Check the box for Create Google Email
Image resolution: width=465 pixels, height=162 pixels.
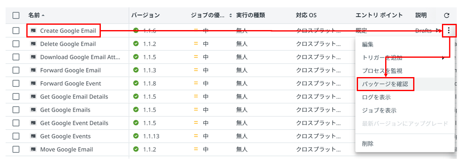point(16,31)
